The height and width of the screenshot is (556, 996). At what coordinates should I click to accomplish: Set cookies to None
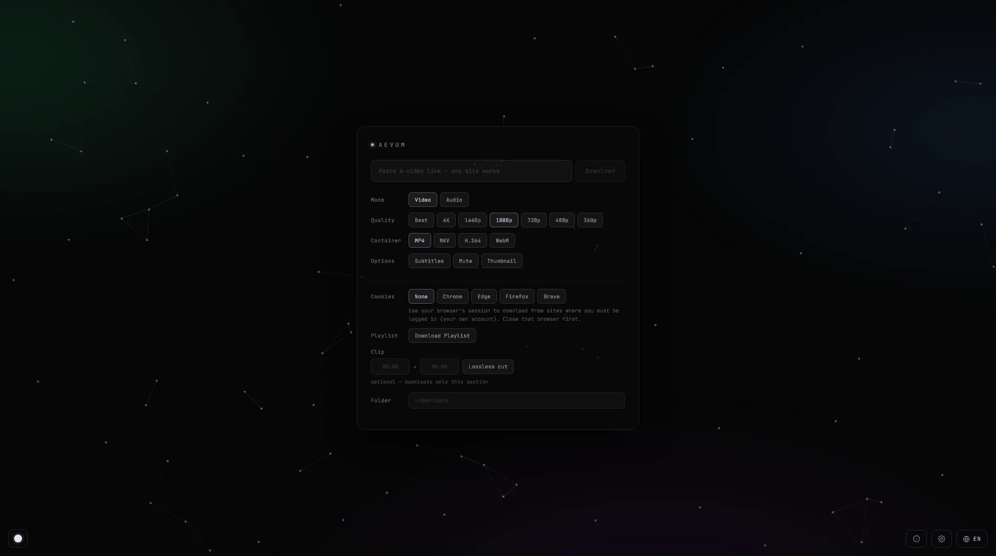[421, 296]
